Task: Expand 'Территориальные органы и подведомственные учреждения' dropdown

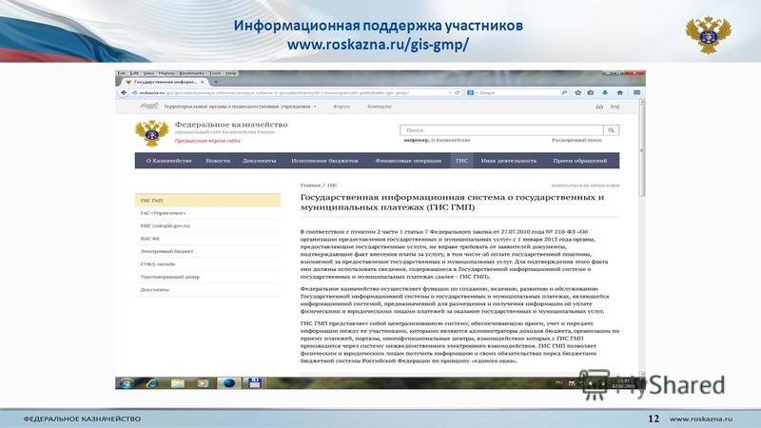Action: [240, 107]
